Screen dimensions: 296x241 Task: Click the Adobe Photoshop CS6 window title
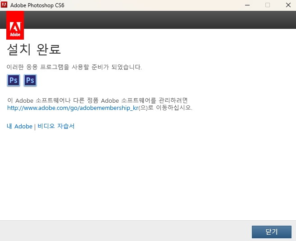[37, 5]
